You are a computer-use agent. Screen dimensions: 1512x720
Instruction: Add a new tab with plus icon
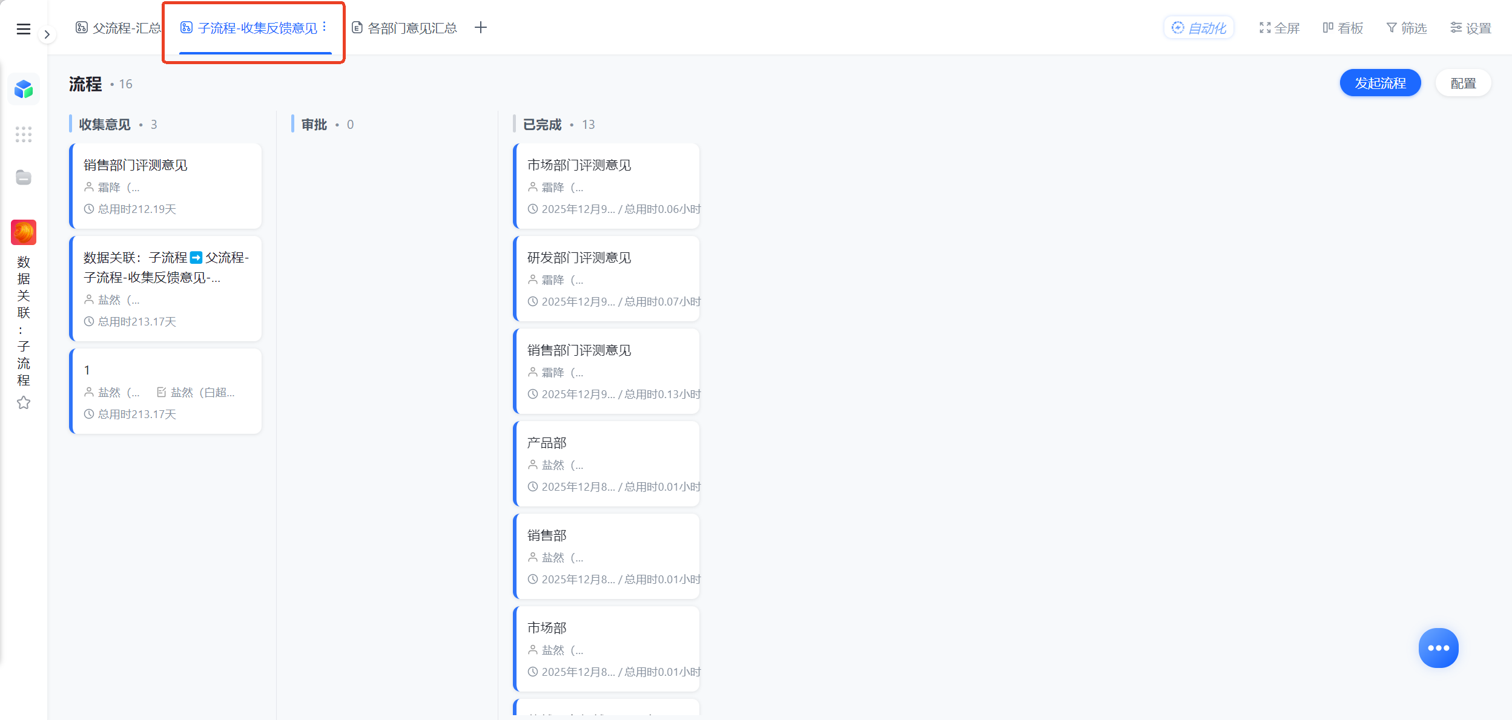(x=481, y=27)
